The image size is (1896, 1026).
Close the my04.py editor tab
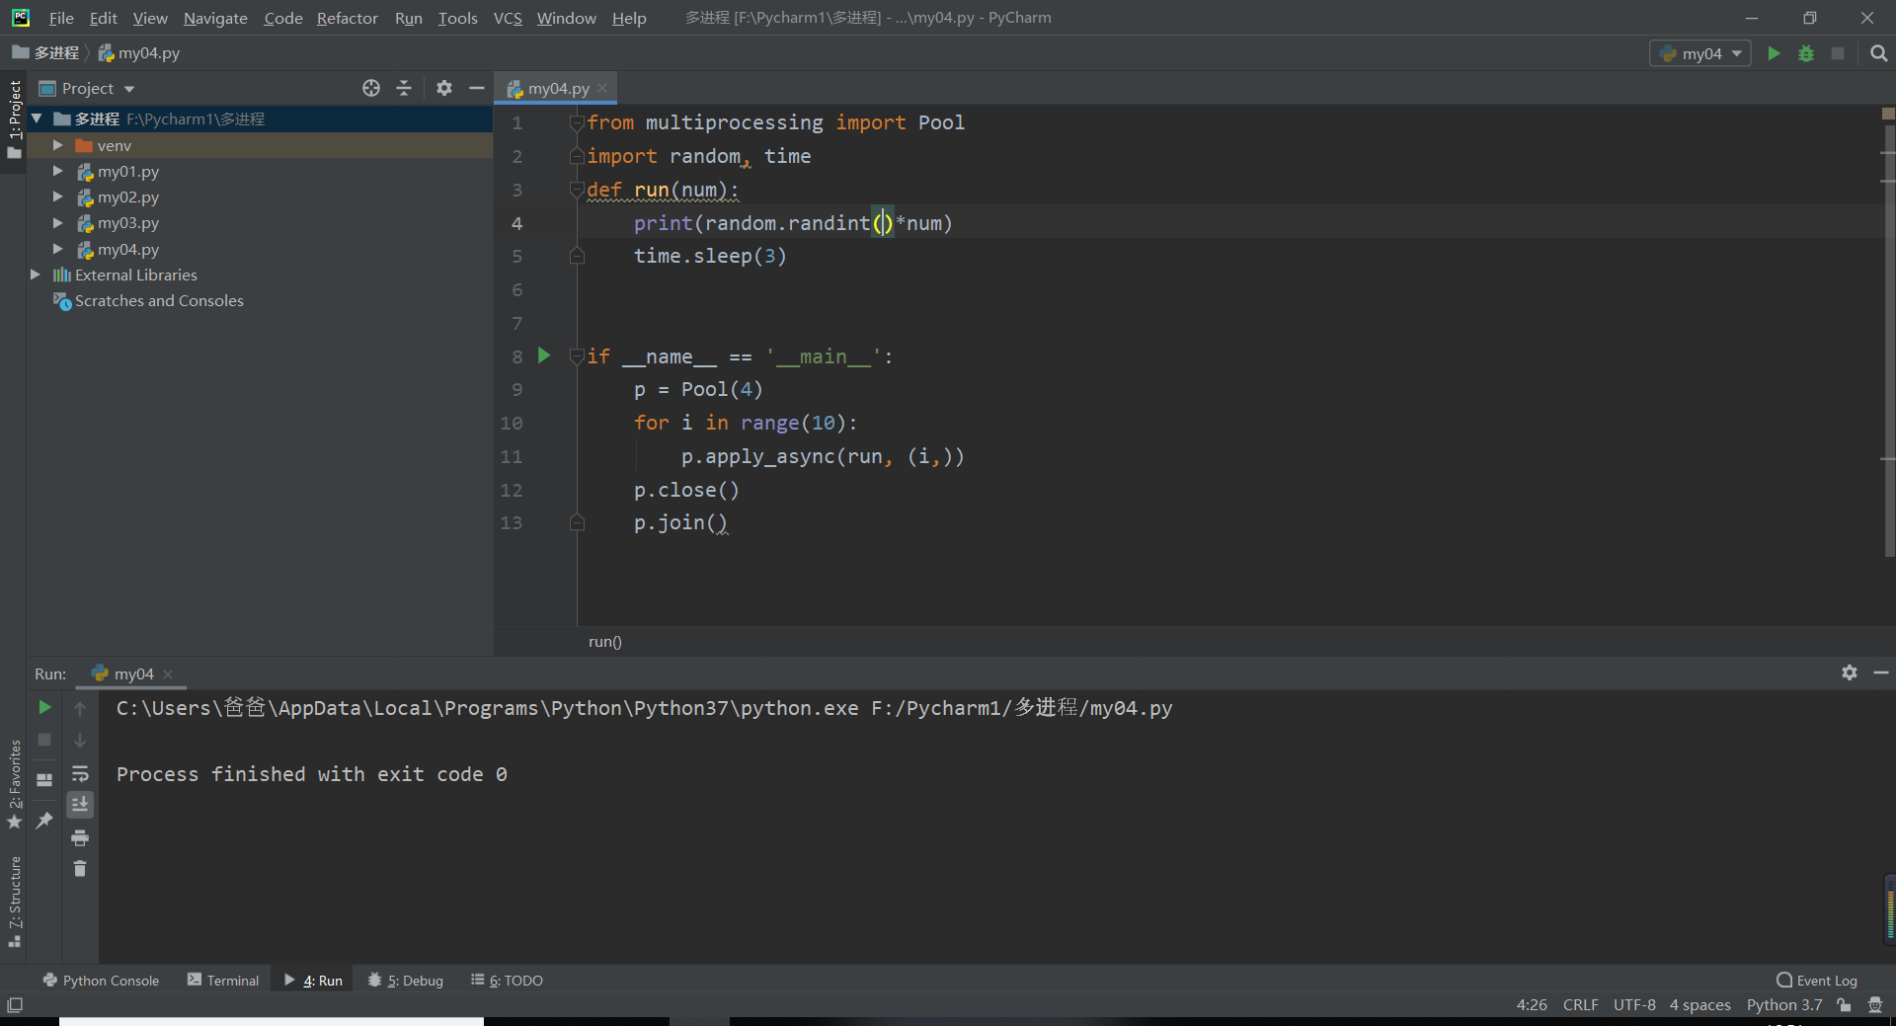click(x=602, y=88)
